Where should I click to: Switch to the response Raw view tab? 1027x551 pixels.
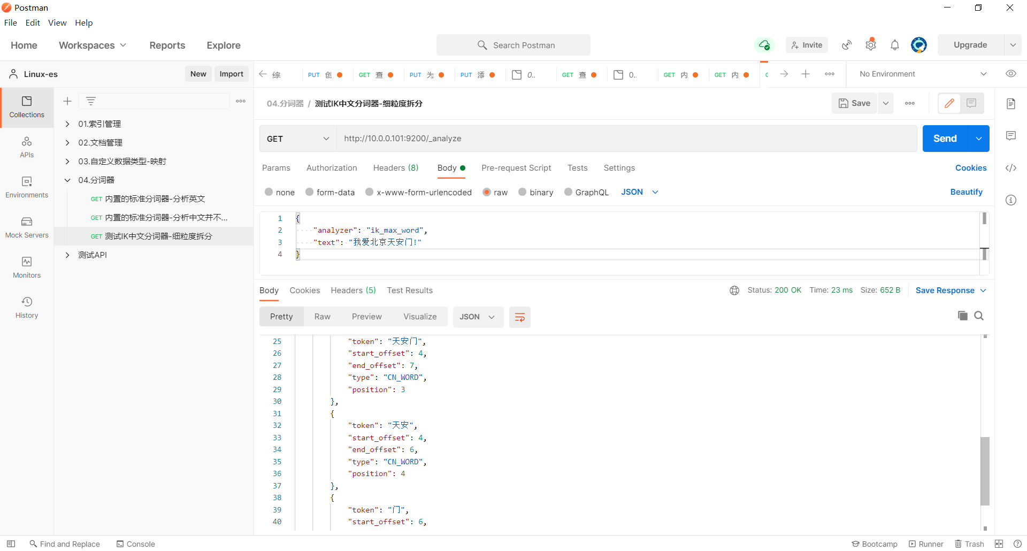(322, 317)
